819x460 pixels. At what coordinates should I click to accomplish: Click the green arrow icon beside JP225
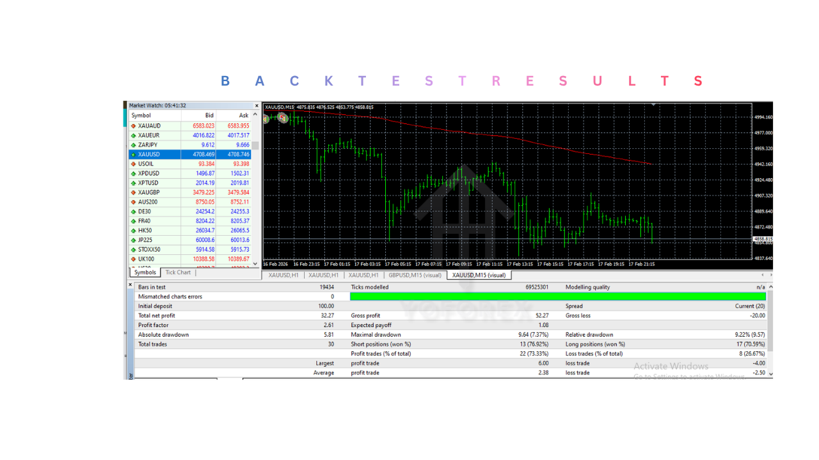tap(132, 240)
